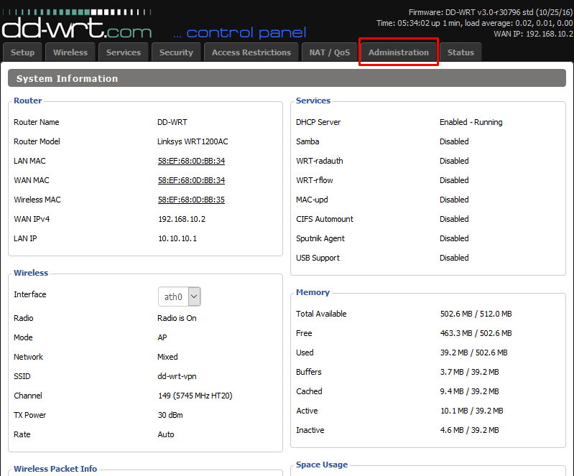574x476 pixels.
Task: Click the dropdown arrow beside ath0
Action: coord(195,297)
